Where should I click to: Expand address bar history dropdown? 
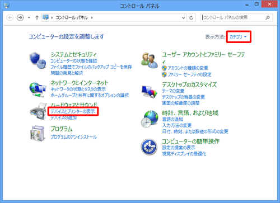coord(183,18)
